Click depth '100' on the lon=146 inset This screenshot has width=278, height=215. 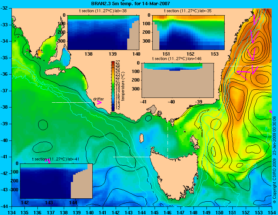coord(136,72)
